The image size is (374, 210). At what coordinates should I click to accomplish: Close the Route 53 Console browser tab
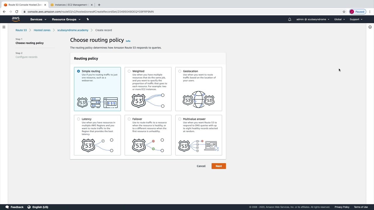(45, 5)
